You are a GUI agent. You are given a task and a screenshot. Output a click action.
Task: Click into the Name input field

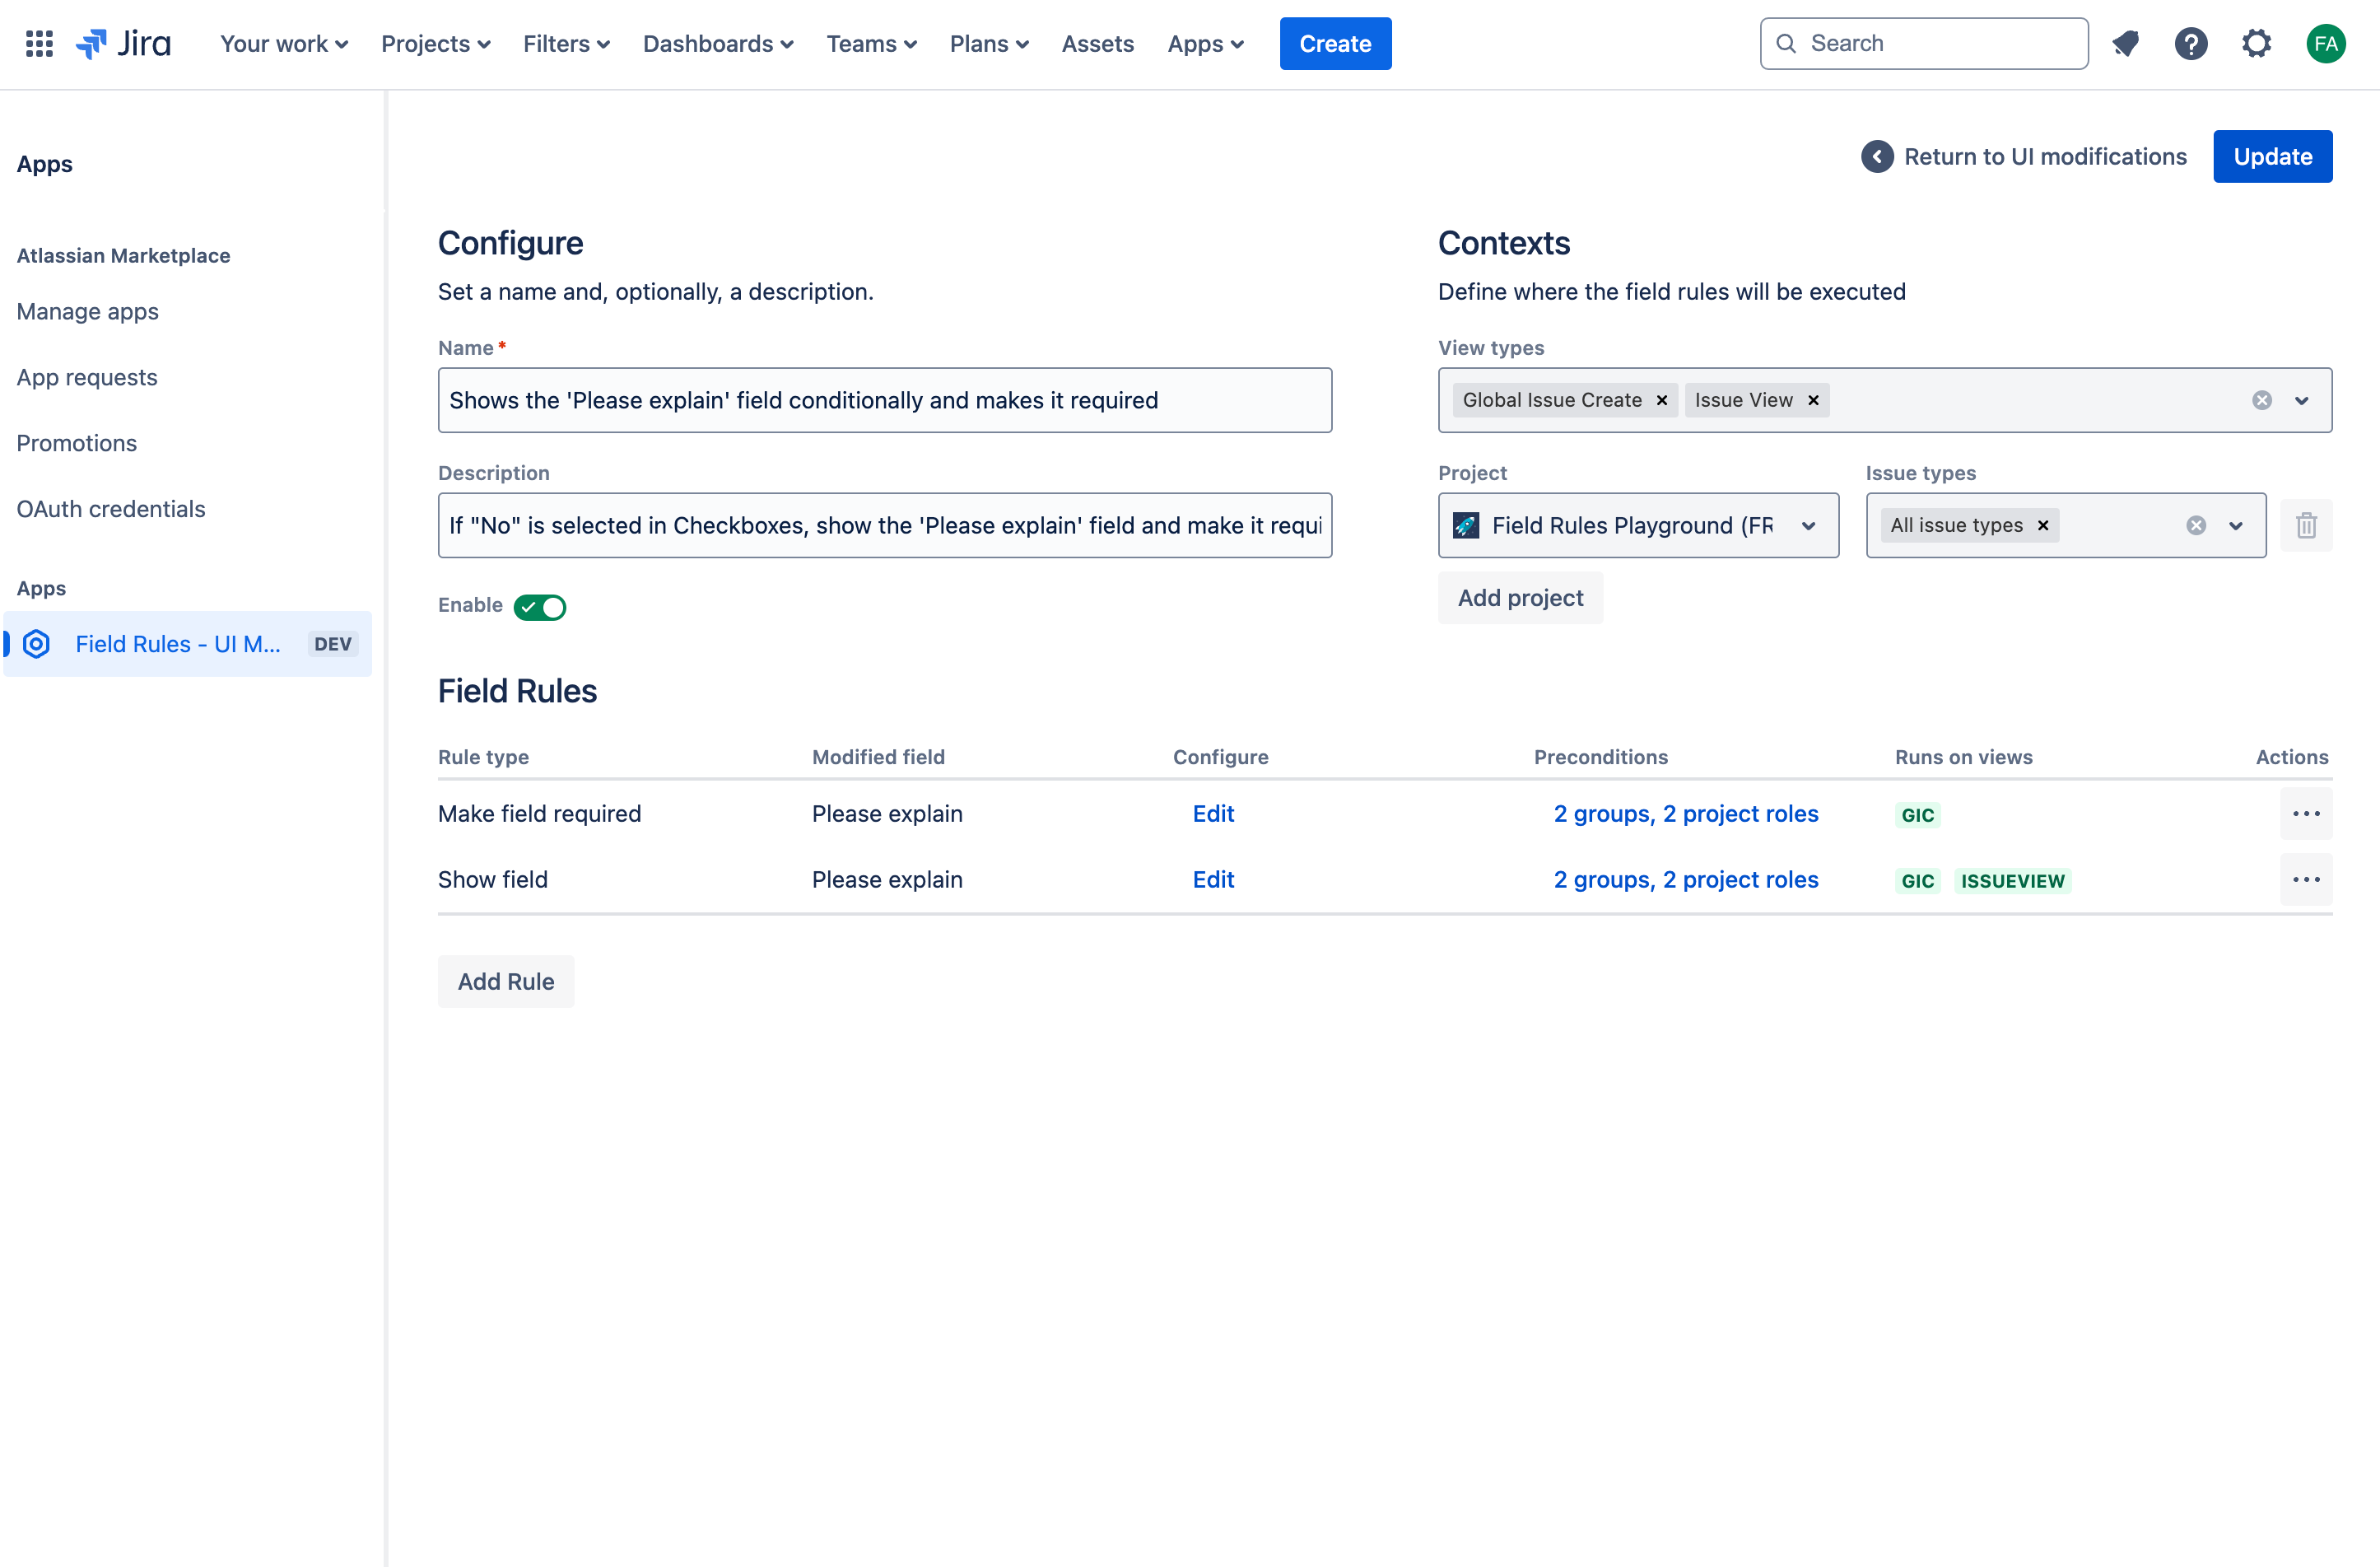pos(884,401)
